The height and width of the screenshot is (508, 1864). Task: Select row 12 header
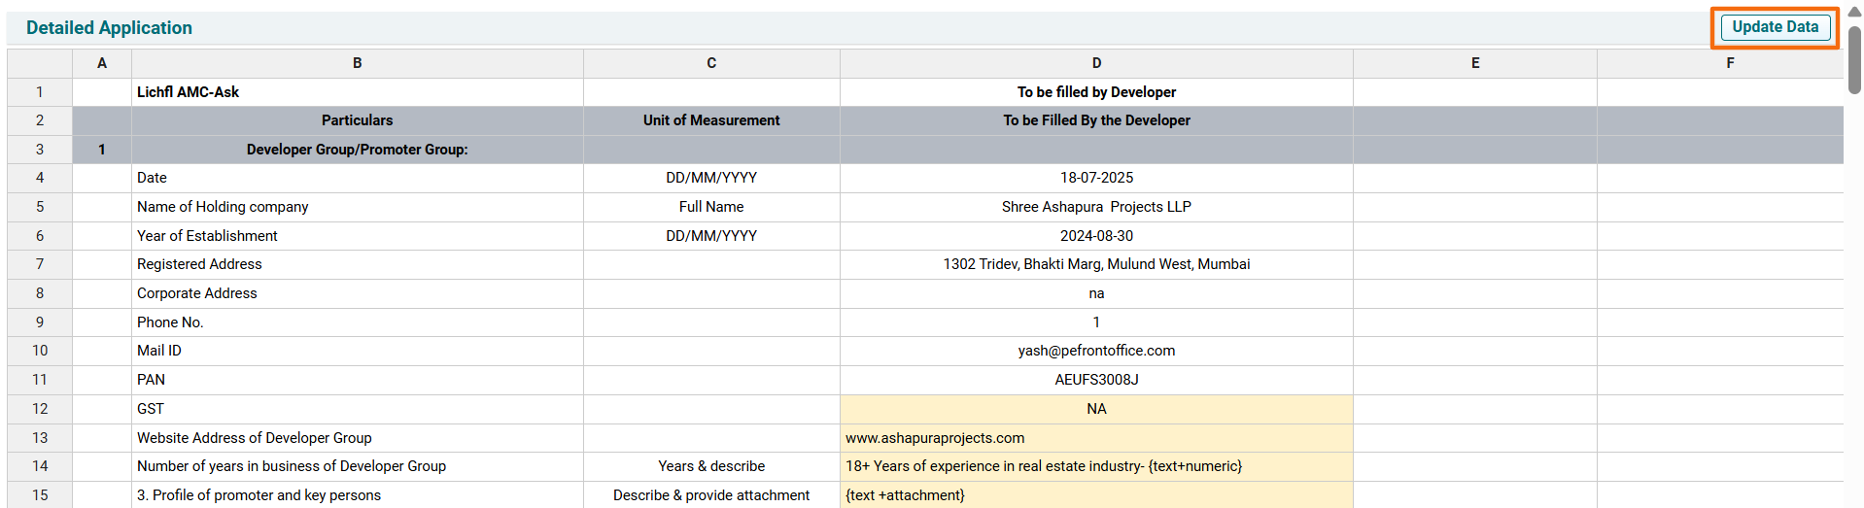pos(40,409)
